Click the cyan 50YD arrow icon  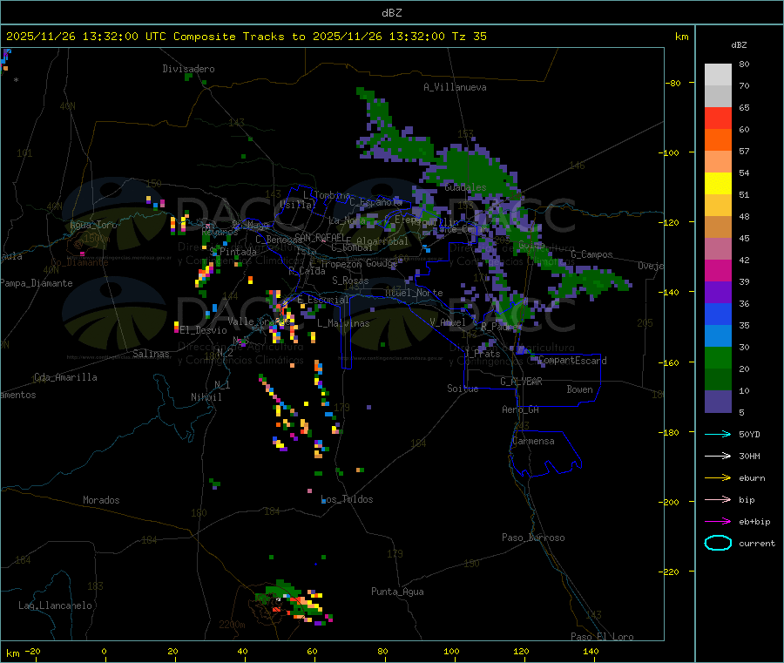[x=718, y=434]
